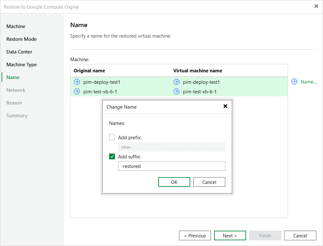This screenshot has width=323, height=246.
Task: Confirm the name change with OK
Action: [x=174, y=182]
